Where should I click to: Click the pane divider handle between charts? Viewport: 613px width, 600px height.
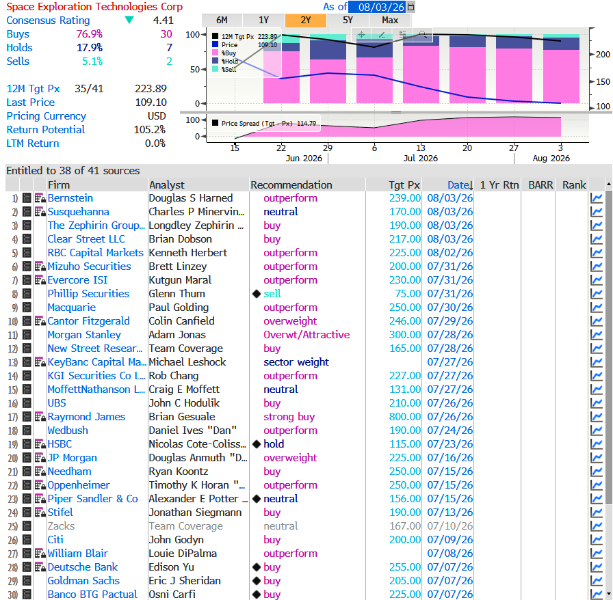(x=396, y=112)
